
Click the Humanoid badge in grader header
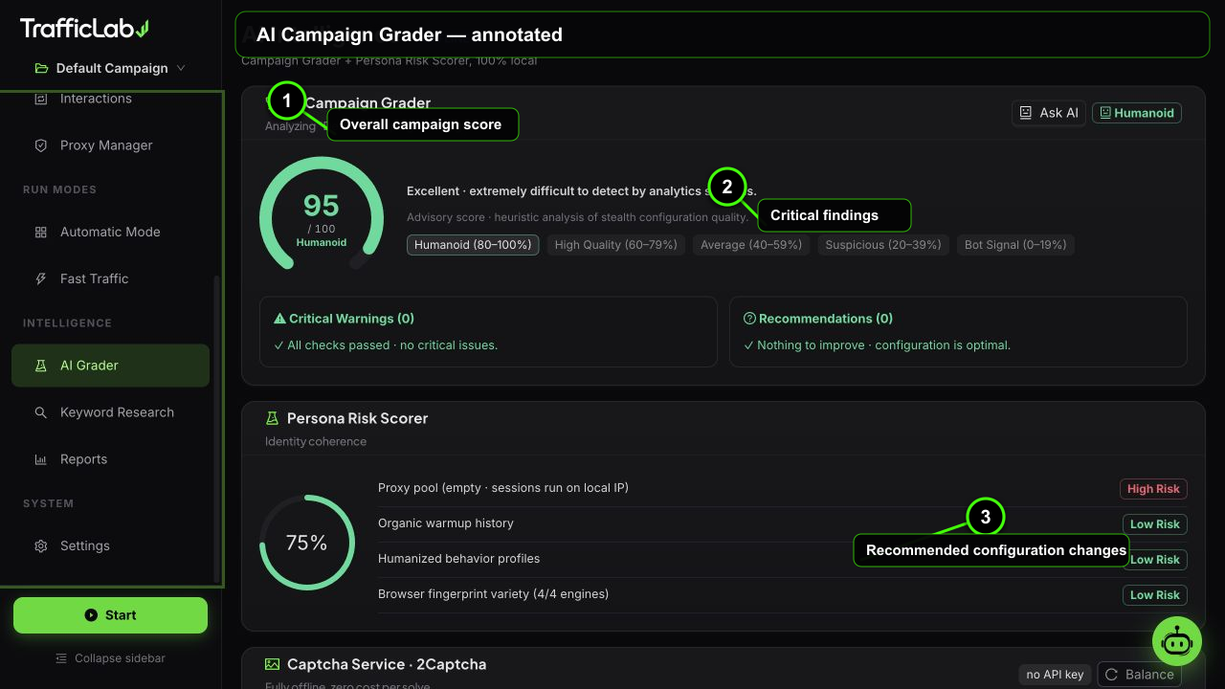(x=1137, y=113)
